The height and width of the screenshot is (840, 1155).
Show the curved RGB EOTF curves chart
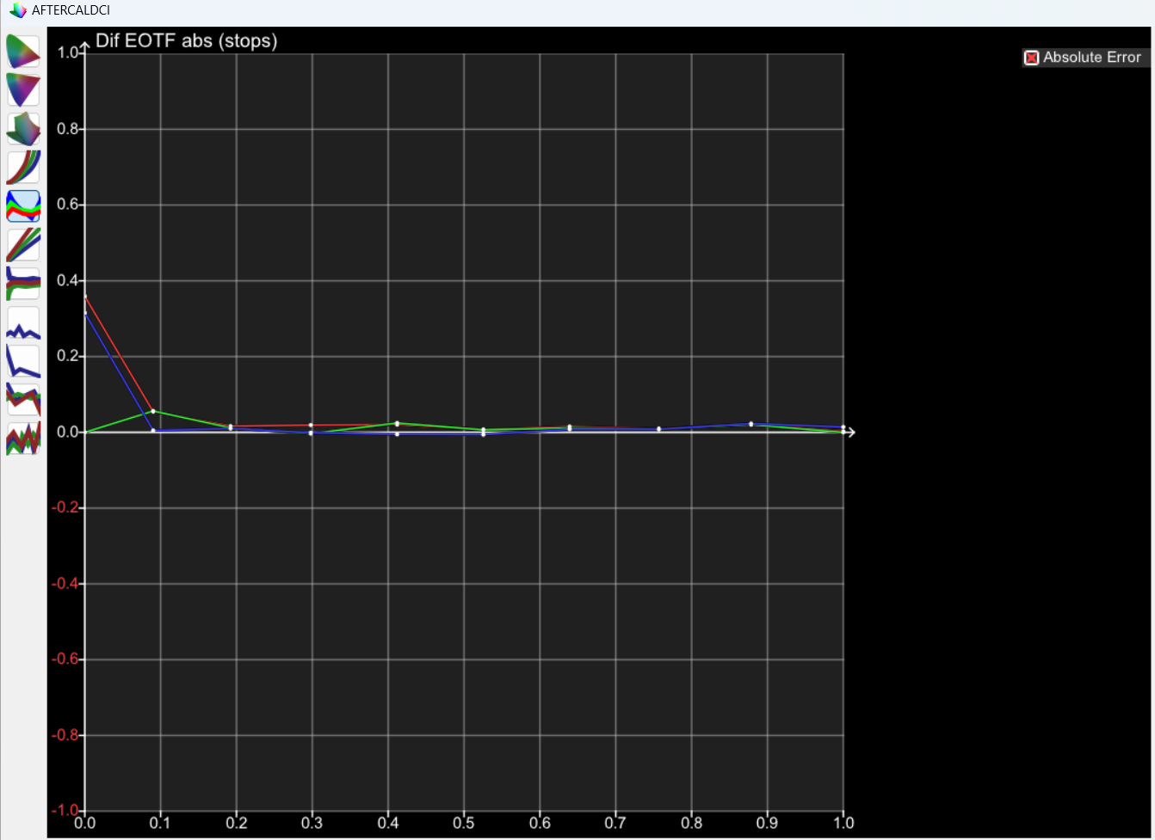tap(23, 168)
